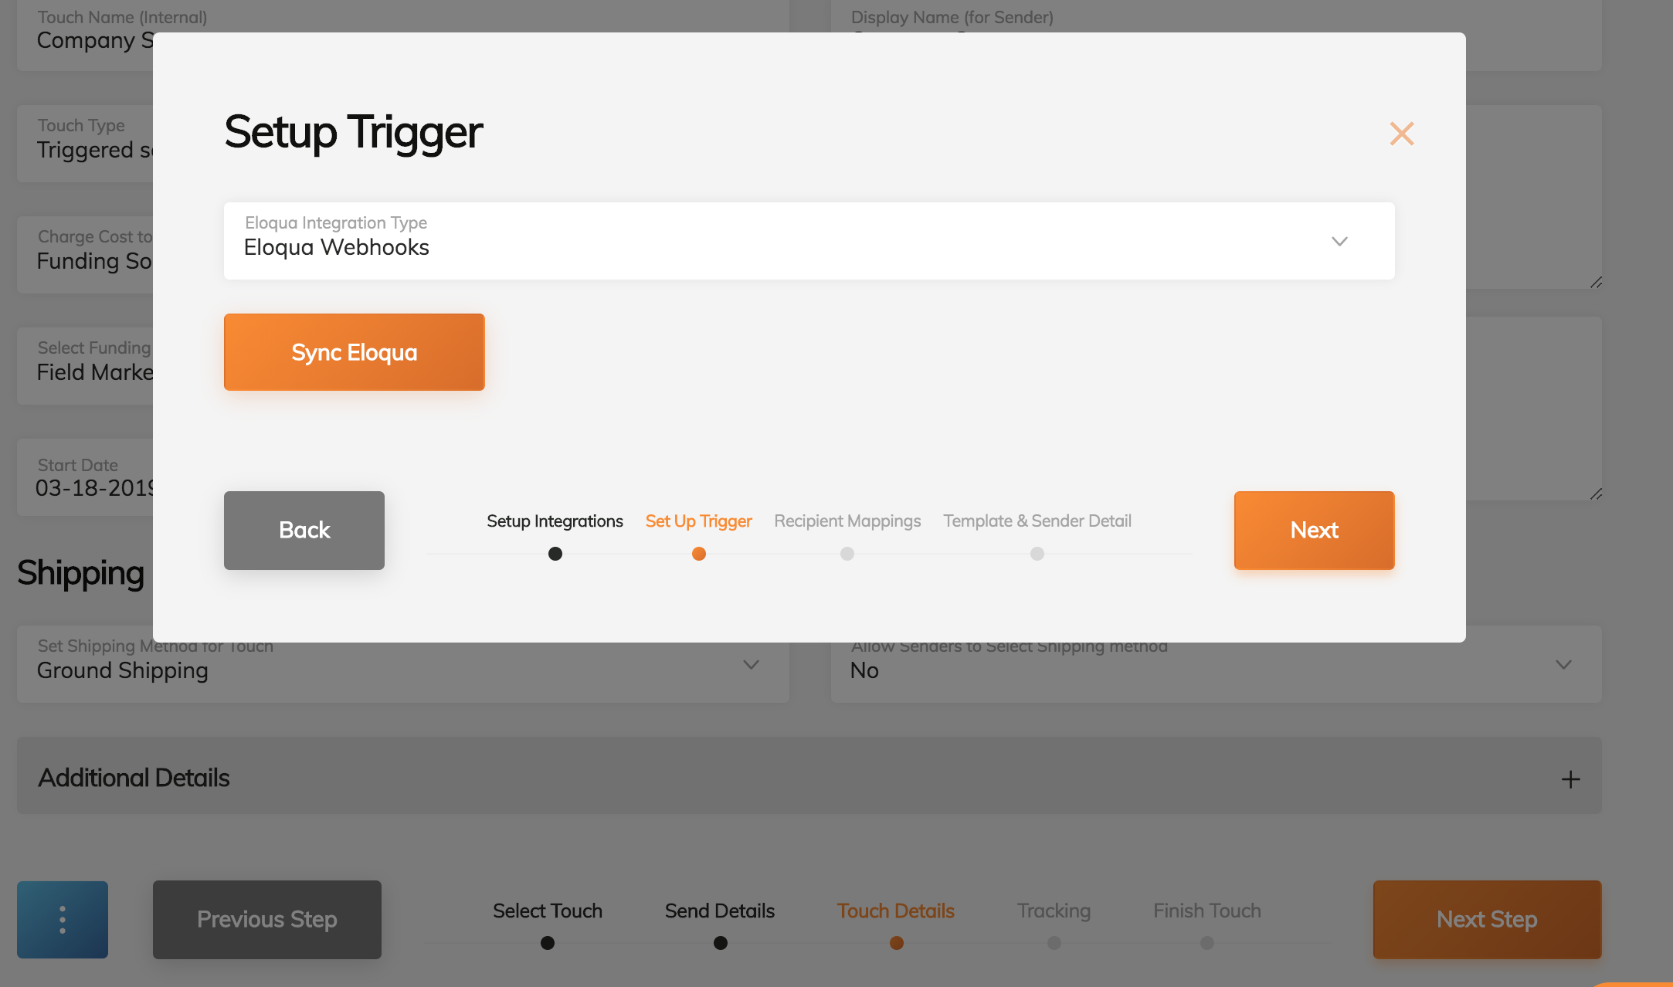Click the Recipient Mappings progress dot
1673x987 pixels.
(x=847, y=554)
